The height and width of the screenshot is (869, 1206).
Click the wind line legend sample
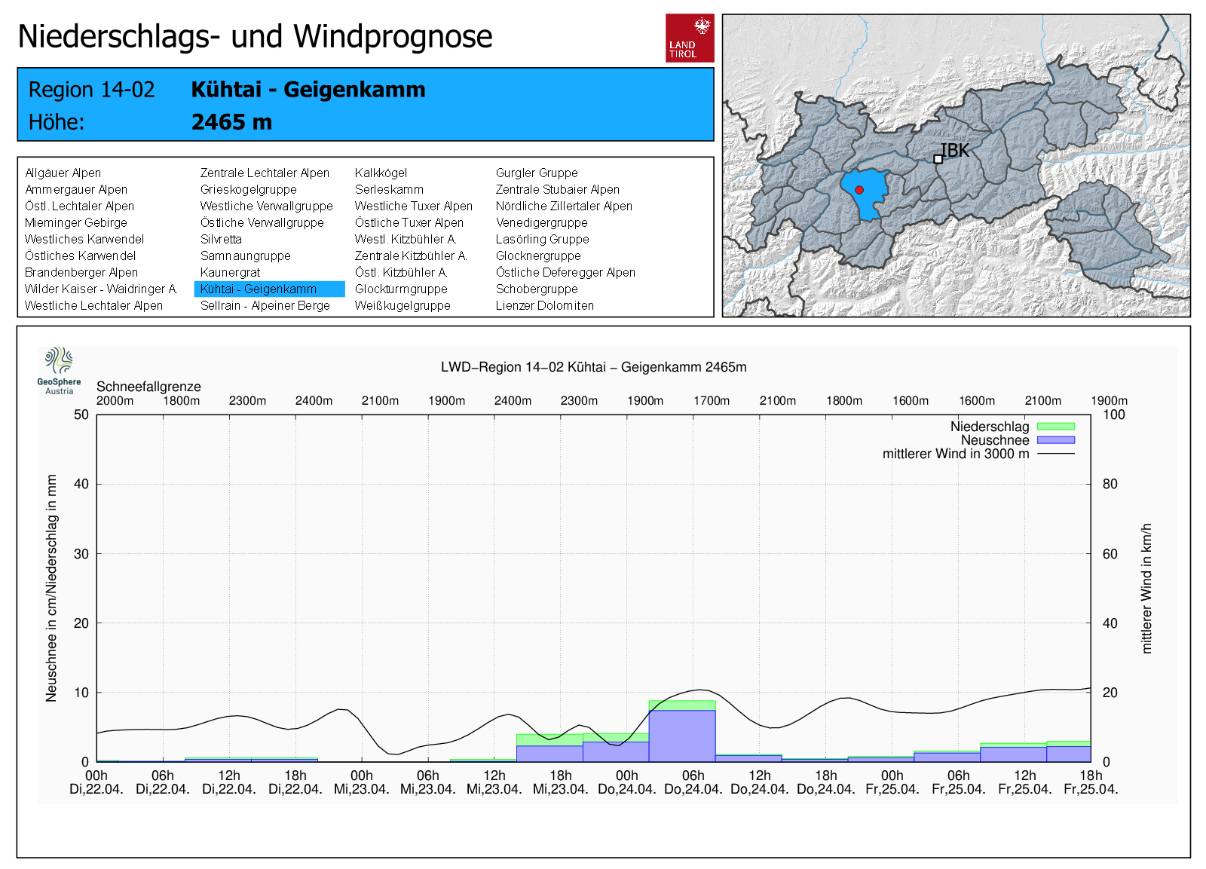point(1055,454)
